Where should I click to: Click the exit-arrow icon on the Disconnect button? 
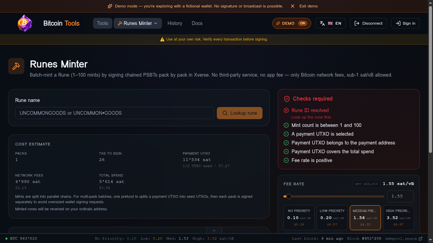[357, 23]
